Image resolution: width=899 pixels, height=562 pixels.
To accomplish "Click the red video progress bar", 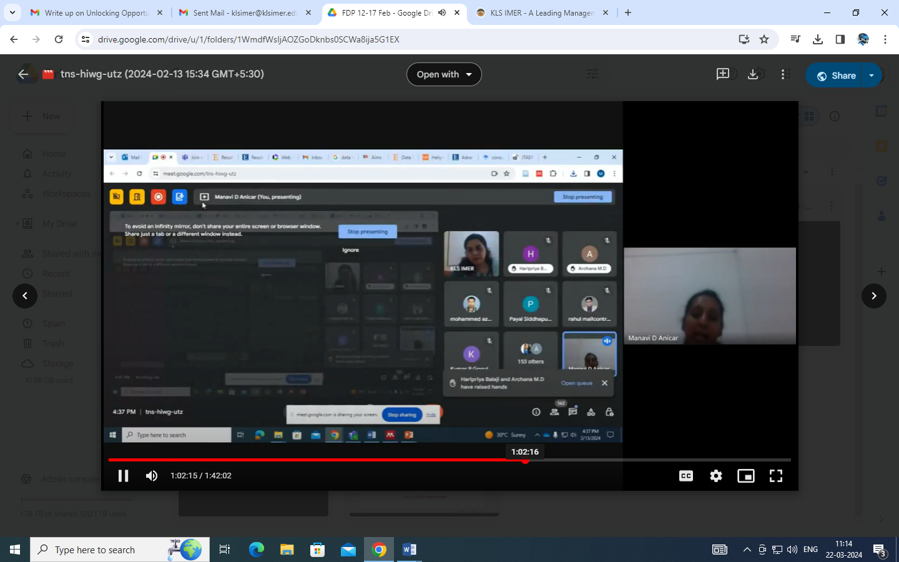I will pyautogui.click(x=312, y=460).
